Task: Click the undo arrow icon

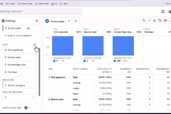Action: click(x=144, y=20)
